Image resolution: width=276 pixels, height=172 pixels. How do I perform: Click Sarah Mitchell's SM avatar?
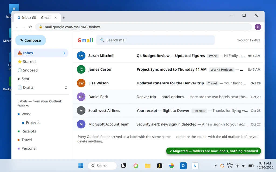(x=81, y=56)
